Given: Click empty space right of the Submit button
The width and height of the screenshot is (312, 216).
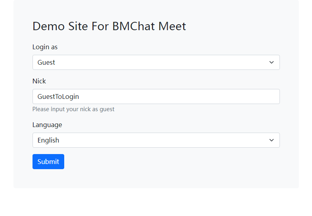Looking at the screenshot, I should [x=171, y=162].
